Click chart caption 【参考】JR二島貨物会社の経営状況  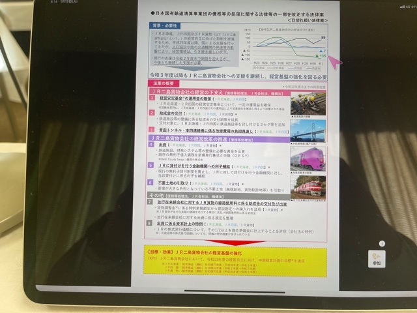(287, 30)
